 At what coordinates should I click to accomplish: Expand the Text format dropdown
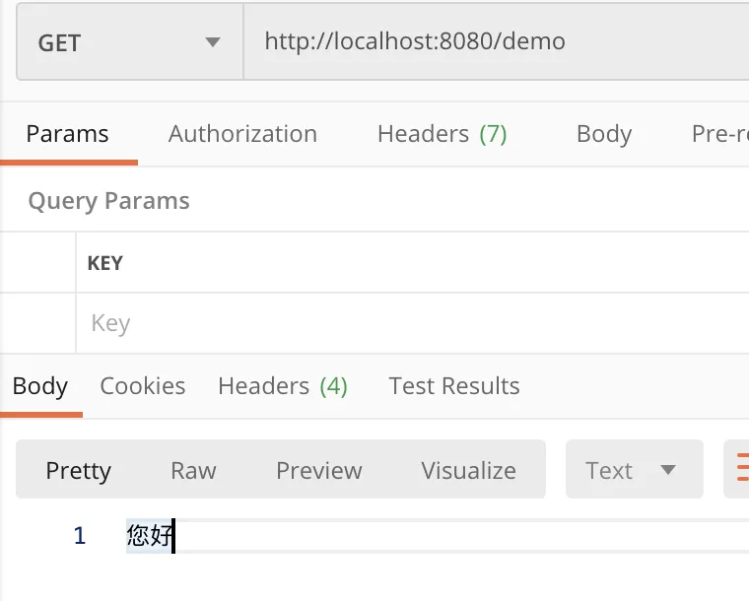[x=633, y=470]
